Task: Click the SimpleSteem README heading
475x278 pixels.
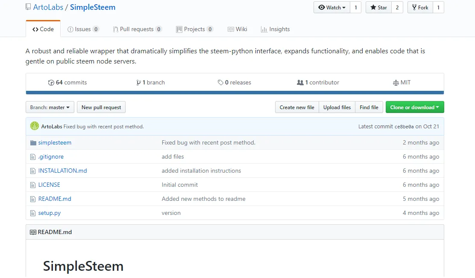Action: point(83,266)
